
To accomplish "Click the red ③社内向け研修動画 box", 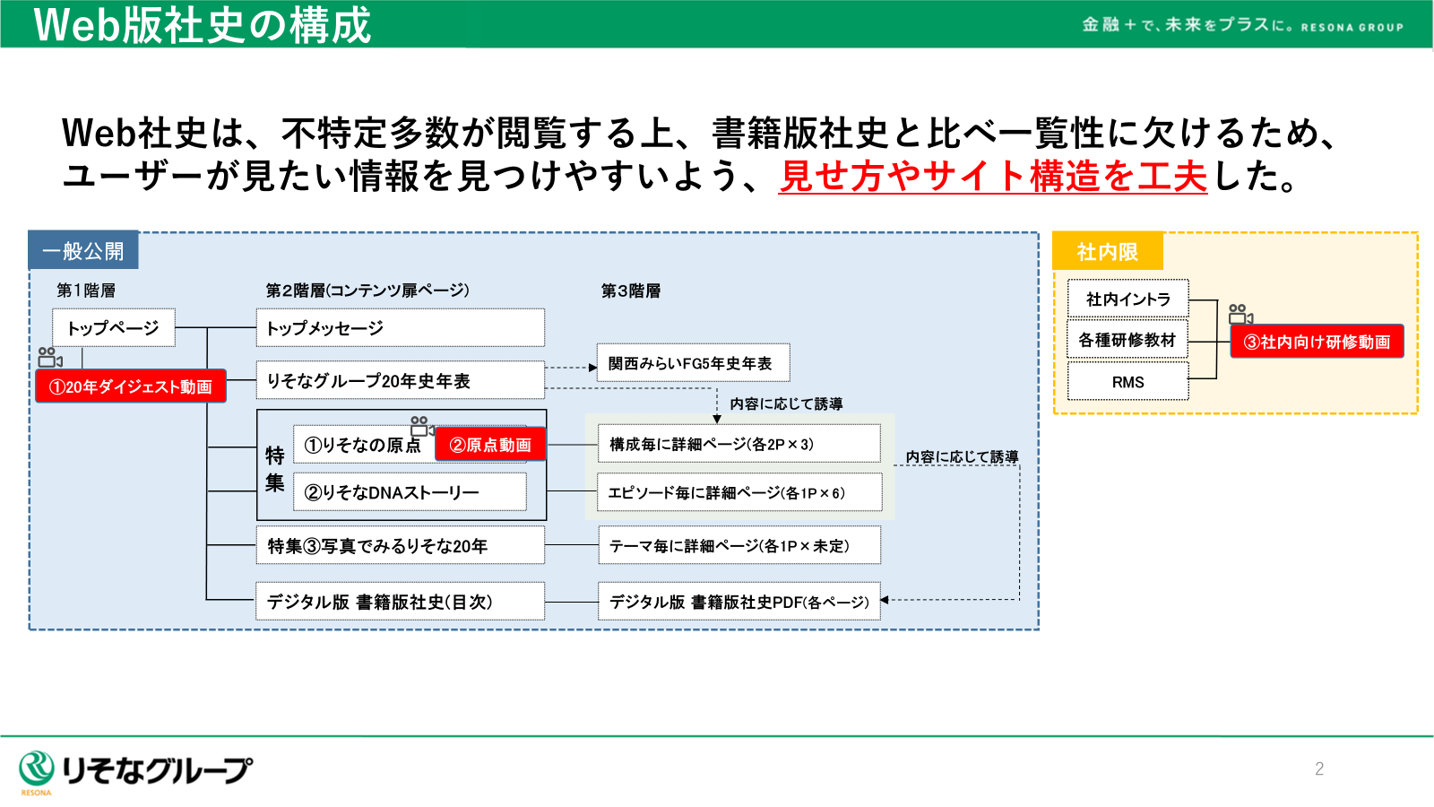I will pyautogui.click(x=1317, y=342).
